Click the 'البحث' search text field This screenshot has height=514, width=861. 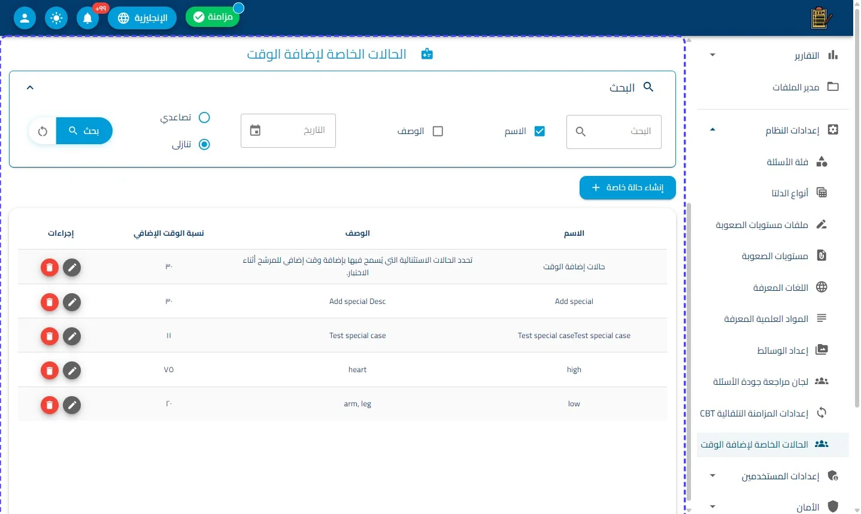tap(614, 132)
